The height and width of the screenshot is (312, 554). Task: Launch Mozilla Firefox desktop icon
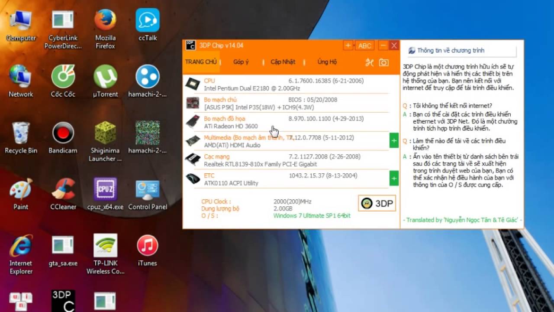coord(105,29)
